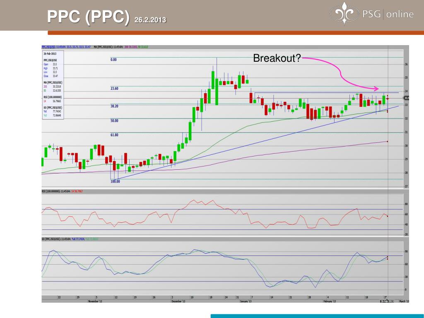Click the "December '12" time axis label
The height and width of the screenshot is (318, 424).
pyautogui.click(x=178, y=301)
